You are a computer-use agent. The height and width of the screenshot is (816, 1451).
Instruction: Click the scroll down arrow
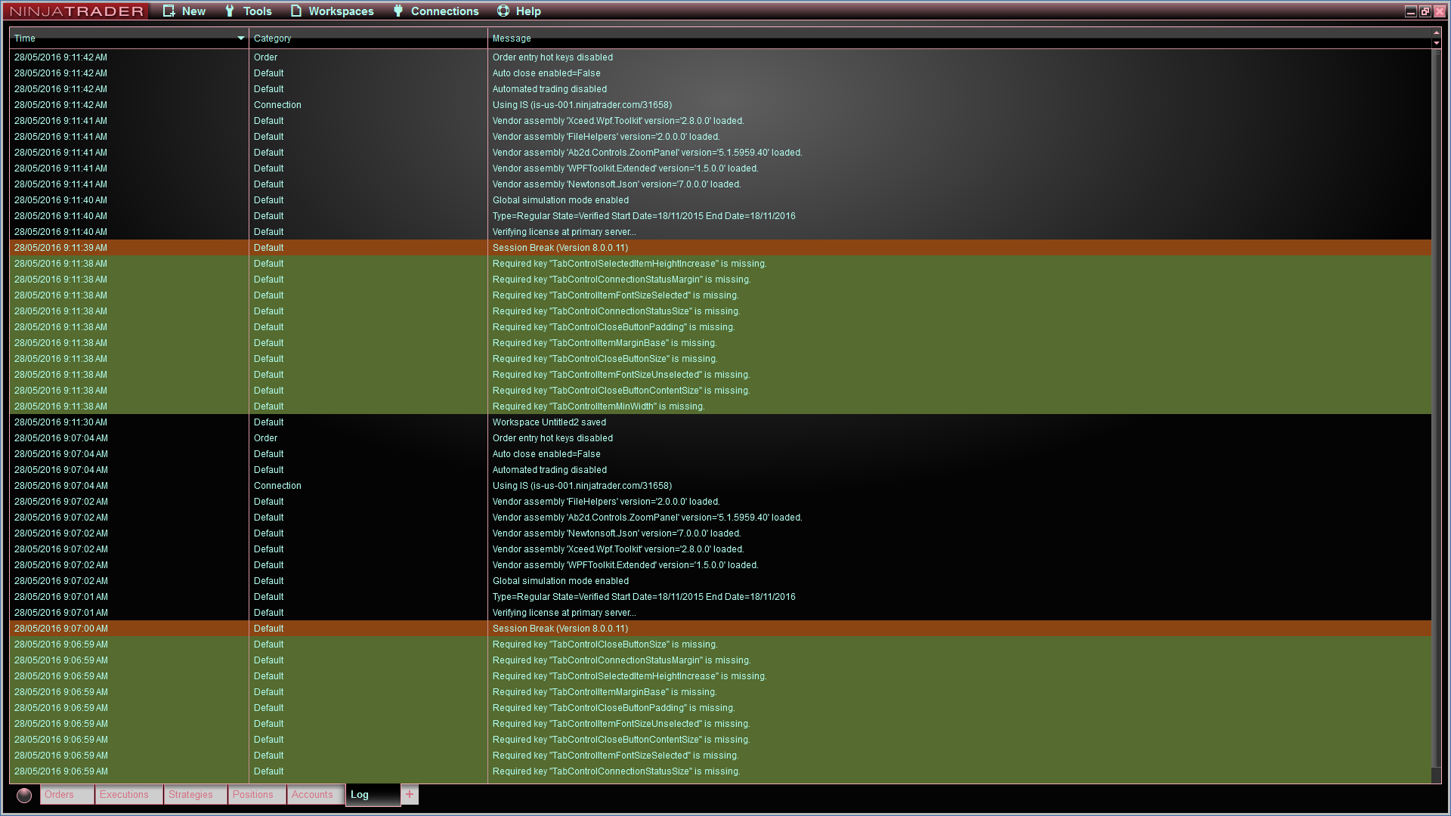click(1437, 43)
